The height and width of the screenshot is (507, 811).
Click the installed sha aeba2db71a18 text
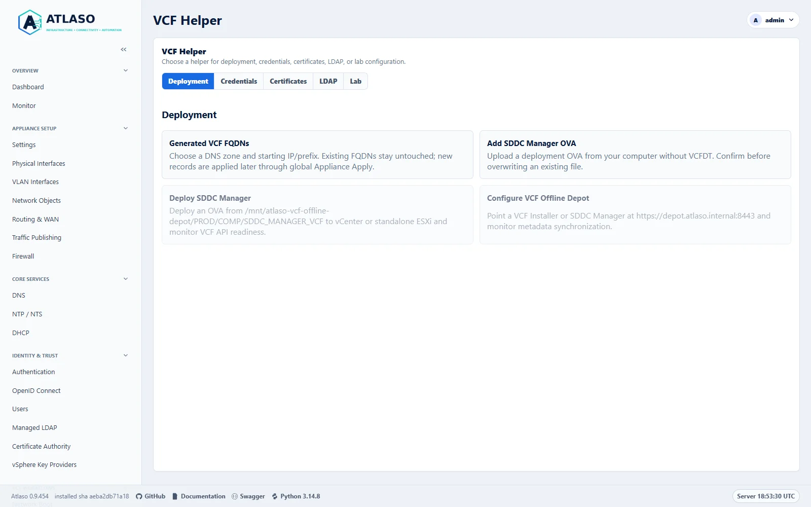(x=92, y=496)
